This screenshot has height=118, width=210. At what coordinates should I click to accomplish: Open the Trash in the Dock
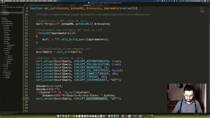(152, 116)
